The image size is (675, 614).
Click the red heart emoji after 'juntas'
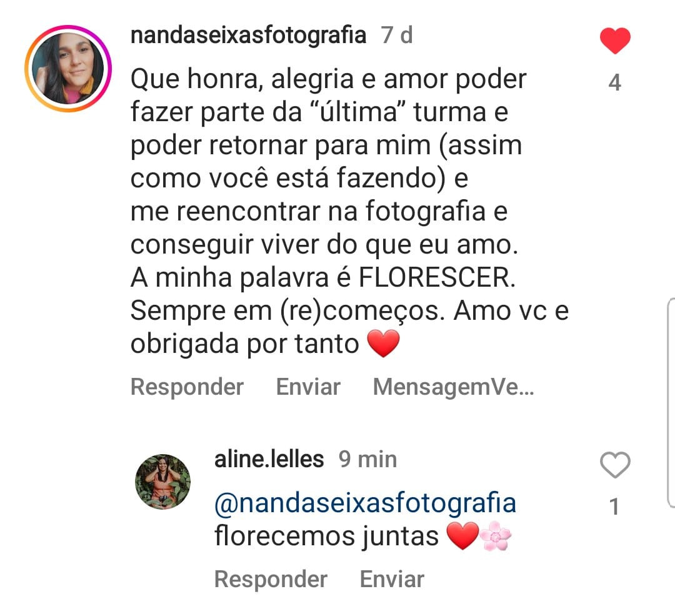coord(462,536)
